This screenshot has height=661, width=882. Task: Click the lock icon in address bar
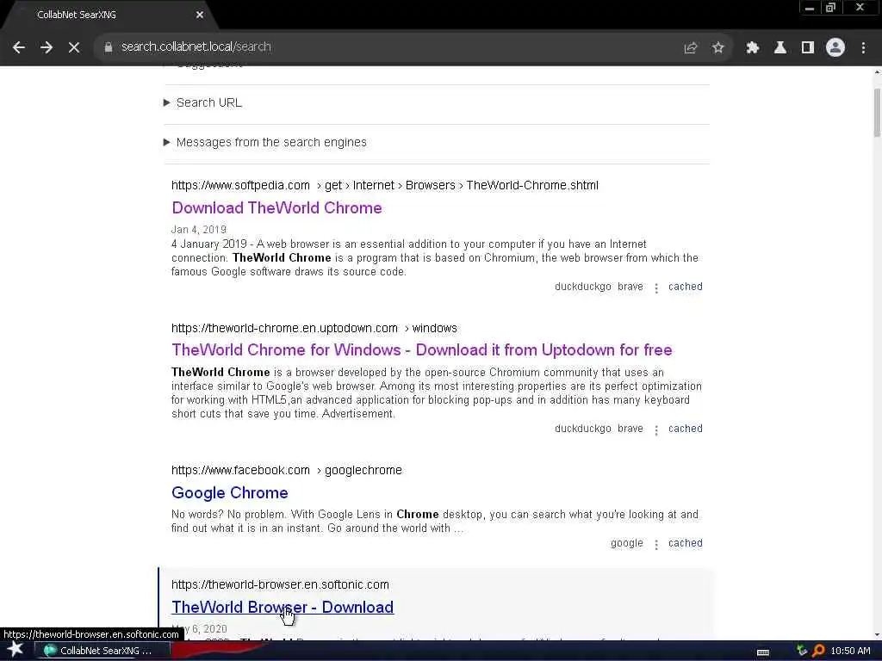tap(108, 47)
